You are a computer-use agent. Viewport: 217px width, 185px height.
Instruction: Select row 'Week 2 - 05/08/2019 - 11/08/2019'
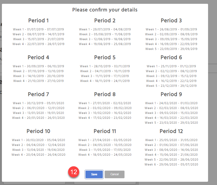[105, 34]
